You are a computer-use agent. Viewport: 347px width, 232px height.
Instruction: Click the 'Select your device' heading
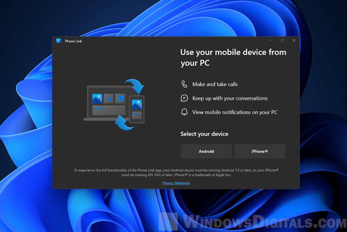point(204,134)
